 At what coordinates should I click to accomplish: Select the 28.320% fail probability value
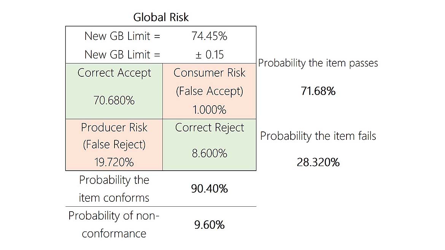(318, 163)
